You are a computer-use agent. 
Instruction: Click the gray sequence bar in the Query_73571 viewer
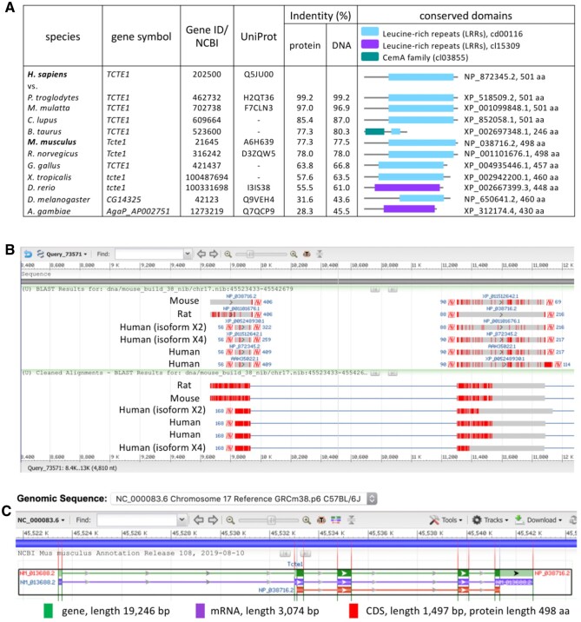click(x=297, y=281)
